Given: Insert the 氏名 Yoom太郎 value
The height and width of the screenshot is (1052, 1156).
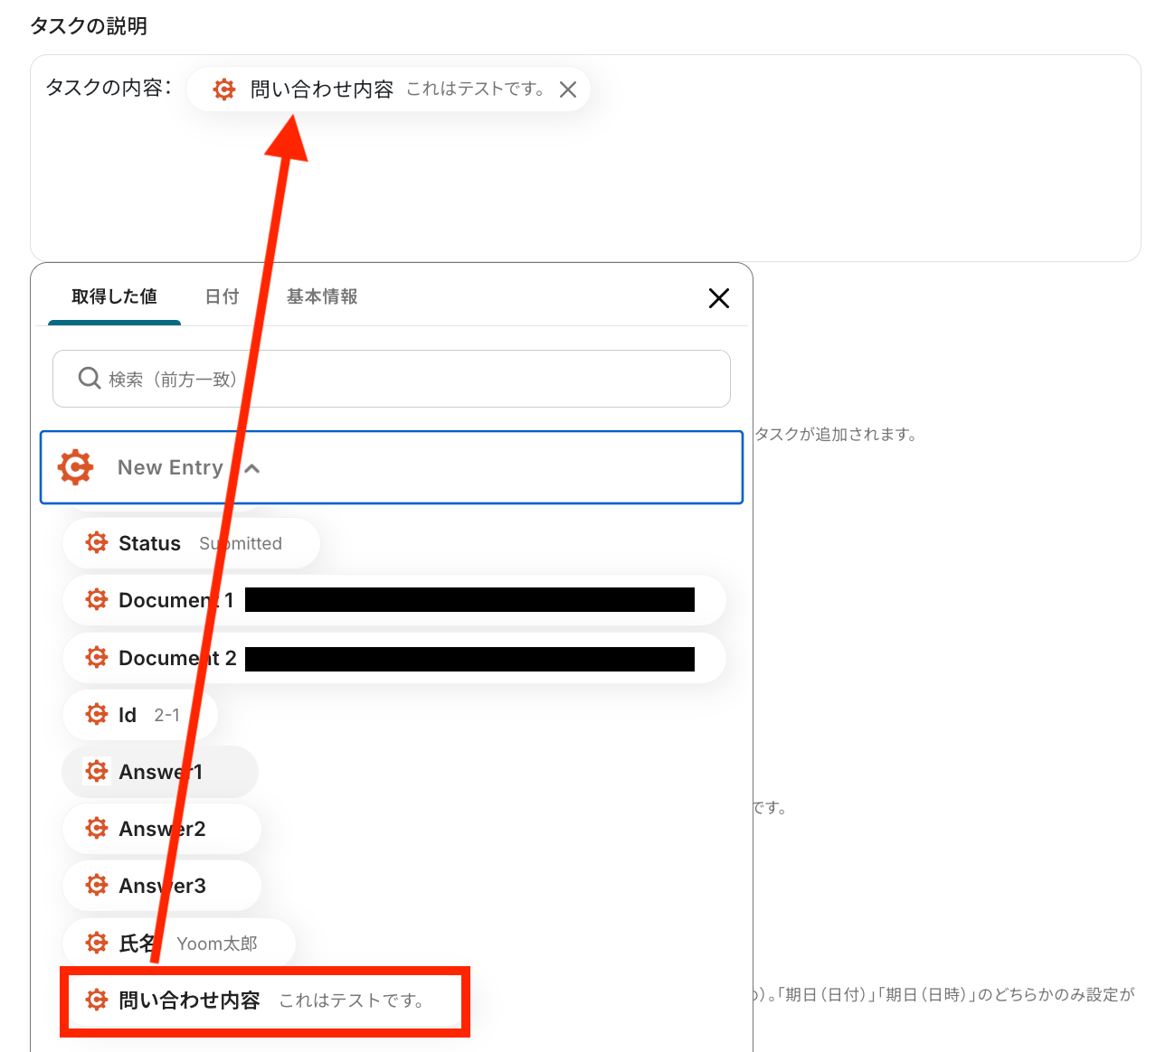Looking at the screenshot, I should tap(179, 944).
